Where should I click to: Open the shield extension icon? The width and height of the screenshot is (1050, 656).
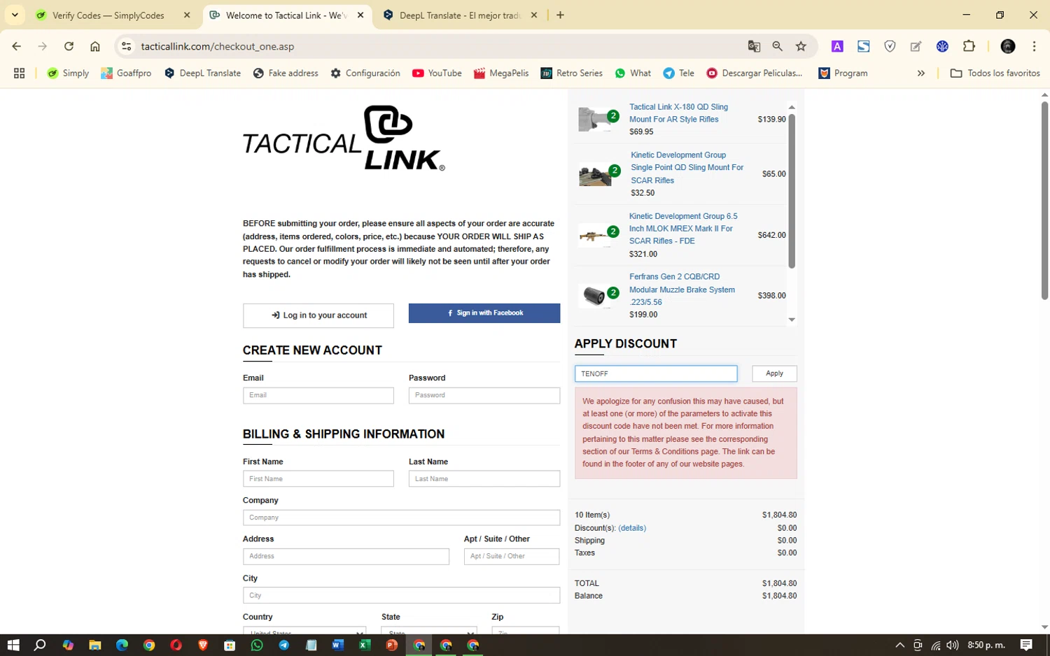[x=890, y=46]
